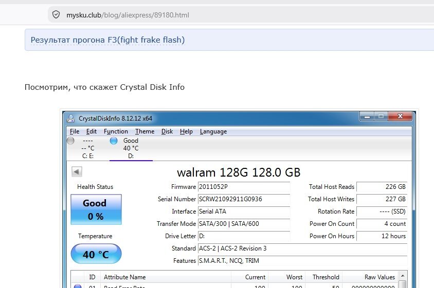The height and width of the screenshot is (288, 434).
Task: Click the 40 °C temperature button
Action: (x=96, y=254)
